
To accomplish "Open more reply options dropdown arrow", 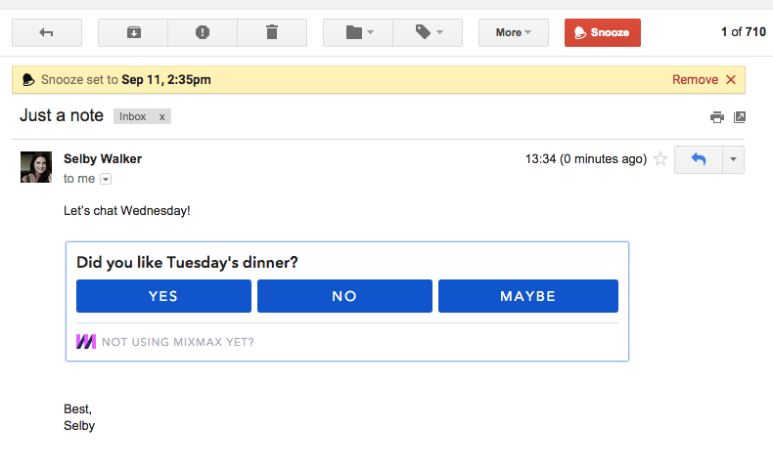I will (x=733, y=159).
